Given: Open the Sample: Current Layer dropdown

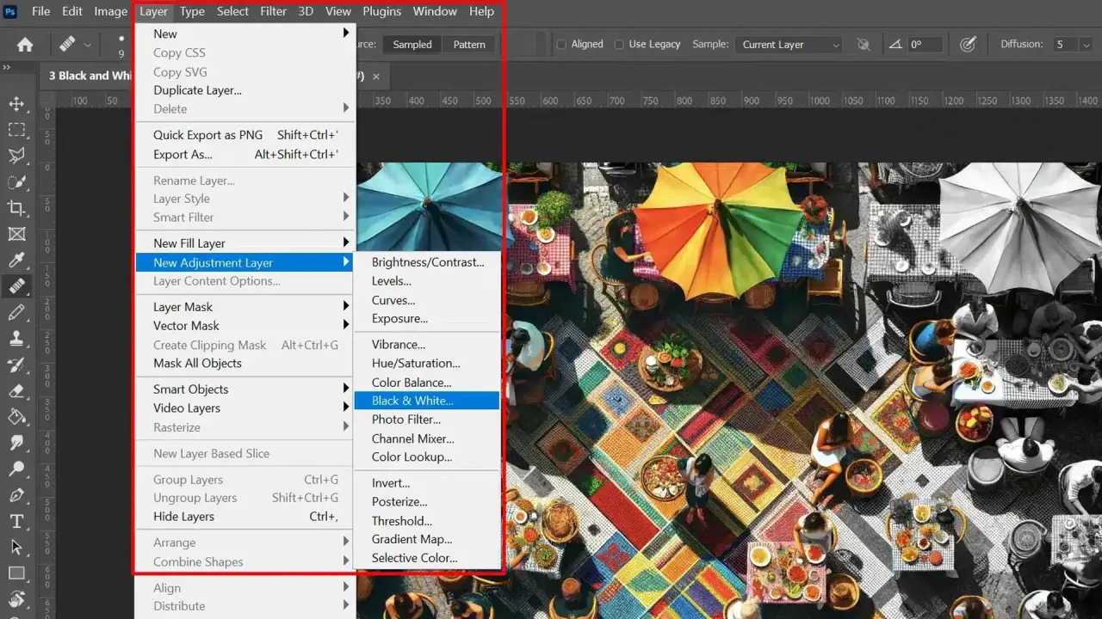Looking at the screenshot, I should pos(788,44).
